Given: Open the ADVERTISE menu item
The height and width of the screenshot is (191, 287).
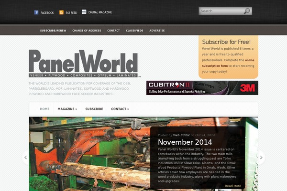Looking at the screenshot, I should point(157,31).
